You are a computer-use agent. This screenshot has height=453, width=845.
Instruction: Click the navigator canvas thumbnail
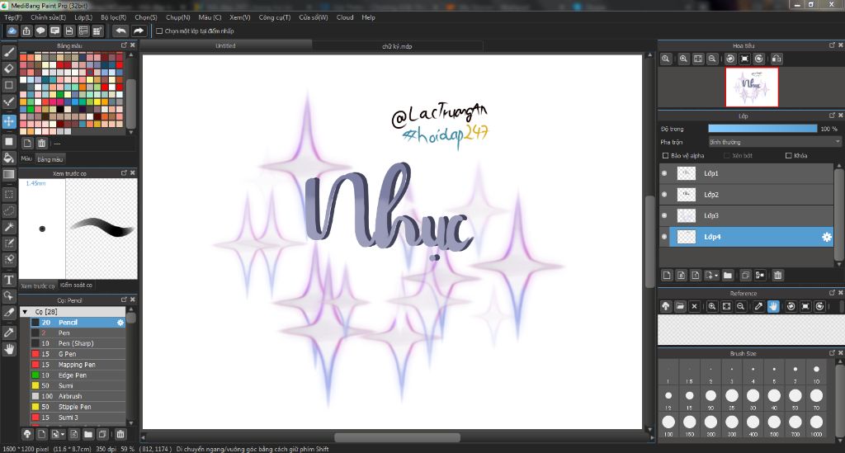[752, 87]
